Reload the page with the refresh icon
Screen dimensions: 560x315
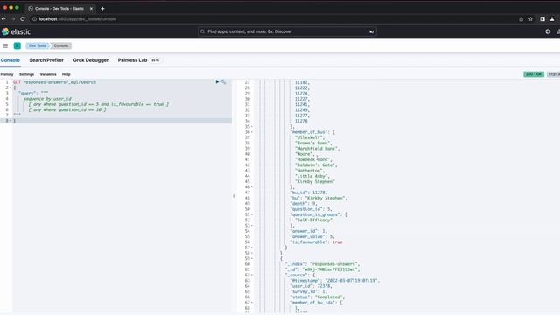coord(23,19)
